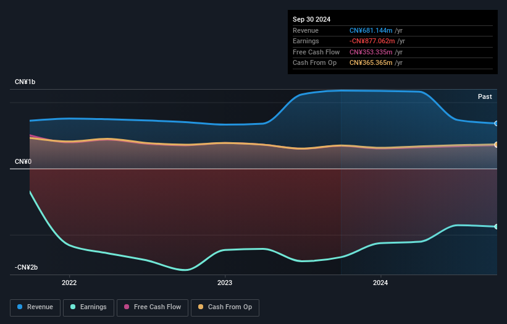This screenshot has height=324, width=507.
Task: Click the -CN¥877.062m earnings value
Action: tap(372, 41)
